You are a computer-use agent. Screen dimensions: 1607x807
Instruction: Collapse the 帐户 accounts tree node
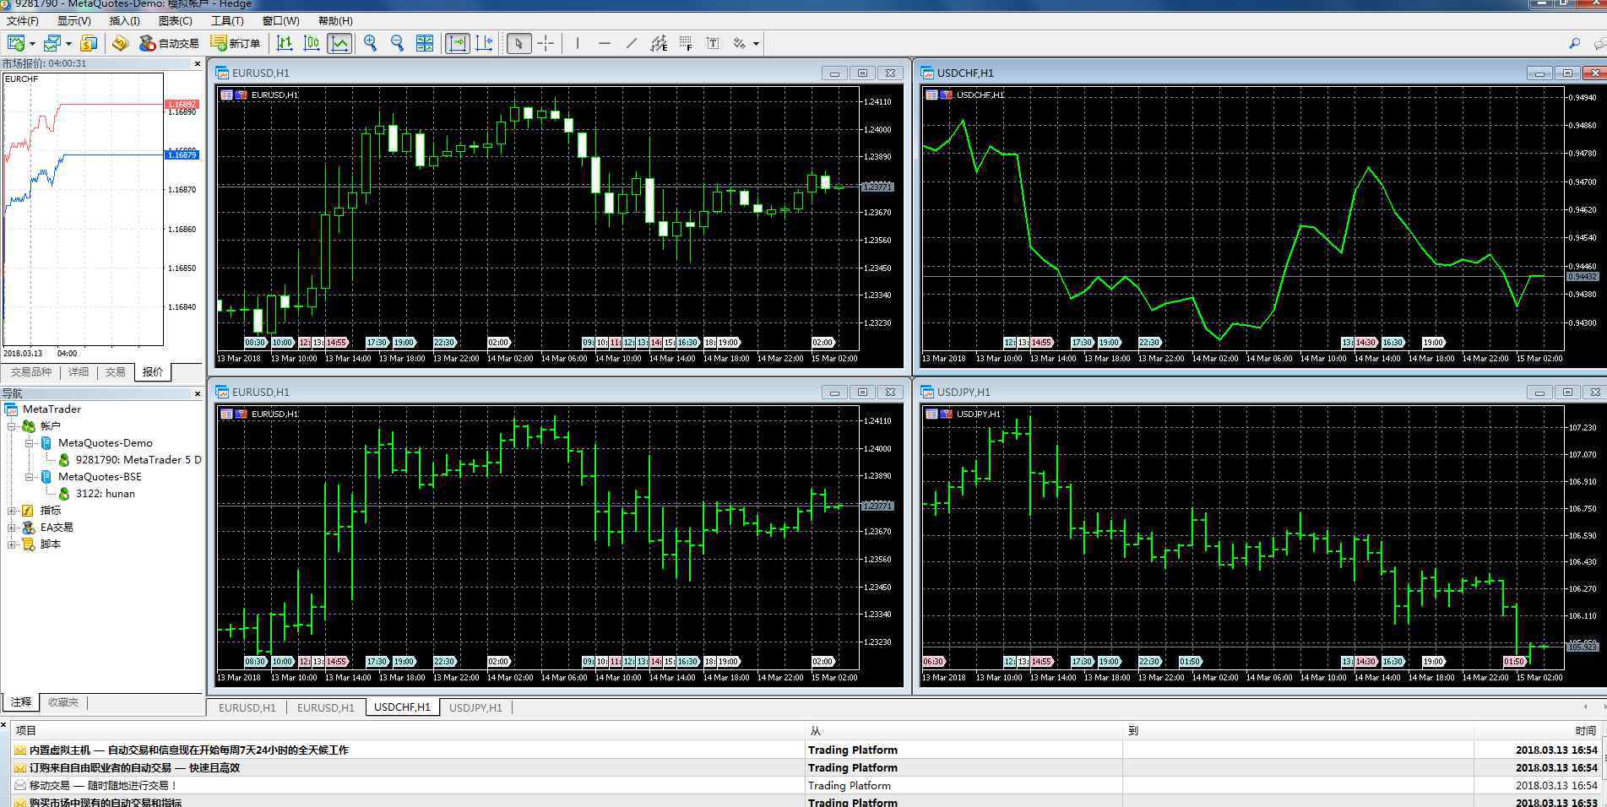12,426
